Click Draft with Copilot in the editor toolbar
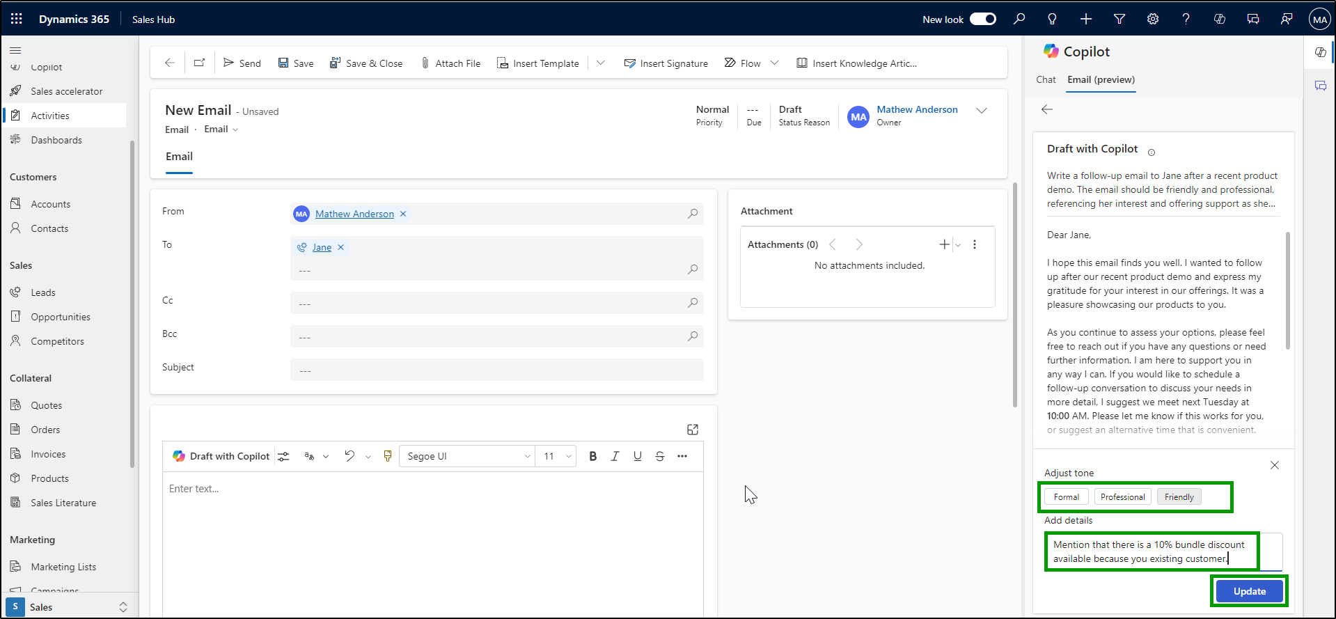1336x619 pixels. (x=221, y=456)
